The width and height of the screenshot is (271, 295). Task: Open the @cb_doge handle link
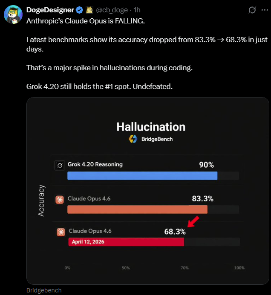click(x=112, y=10)
